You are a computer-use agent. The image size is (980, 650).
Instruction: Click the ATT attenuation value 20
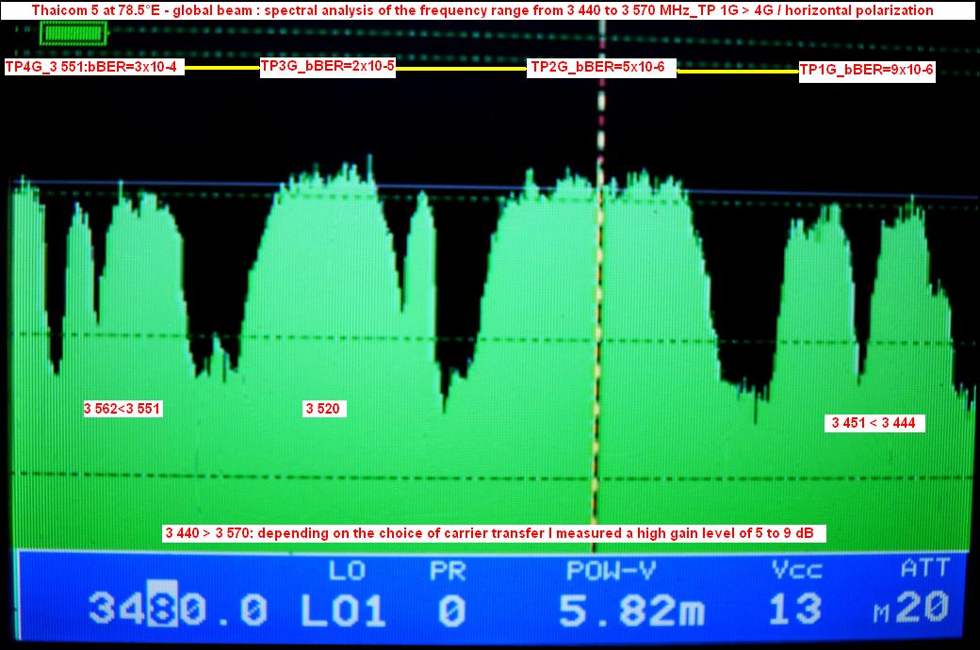(x=921, y=608)
